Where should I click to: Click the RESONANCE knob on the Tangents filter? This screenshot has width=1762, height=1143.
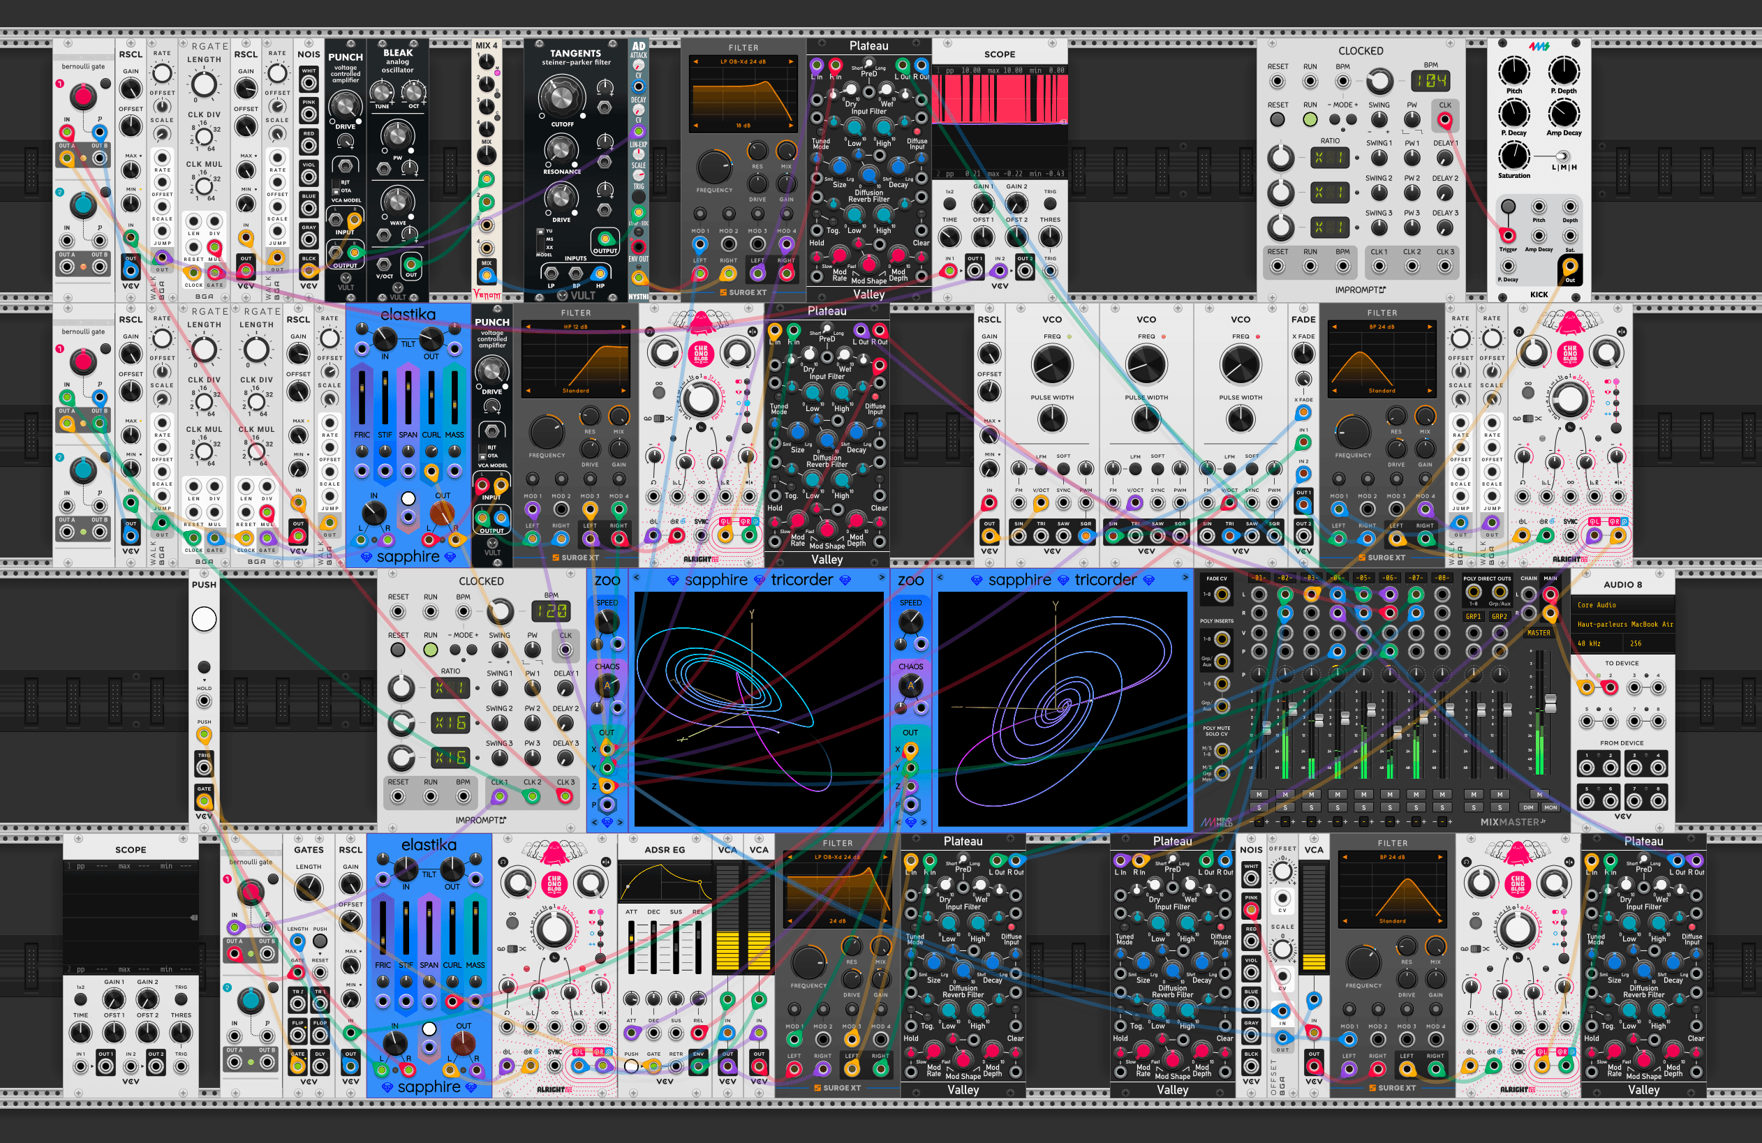coord(561,149)
